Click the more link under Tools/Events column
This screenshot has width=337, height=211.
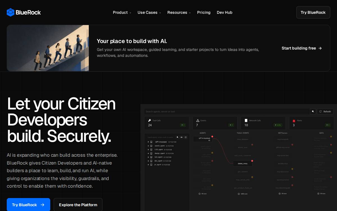(x=243, y=194)
